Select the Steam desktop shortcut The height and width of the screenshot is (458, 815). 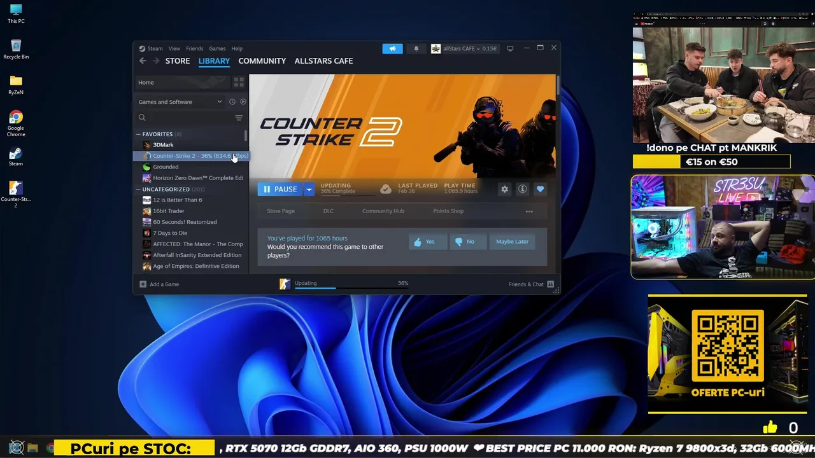[x=16, y=156]
